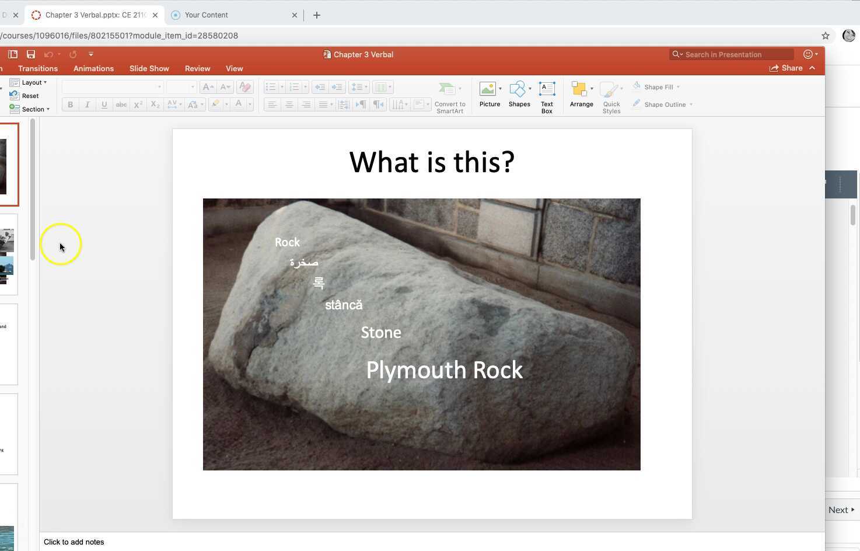The height and width of the screenshot is (551, 860).
Task: Switch to the Your Content browser tab
Action: point(233,15)
